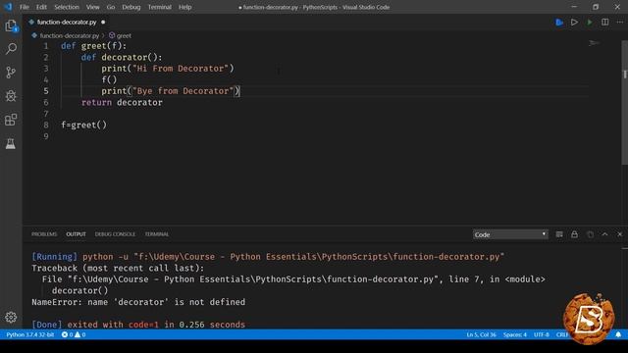Open the Help menu
Viewport: 628px width, 353px height.
(184, 7)
